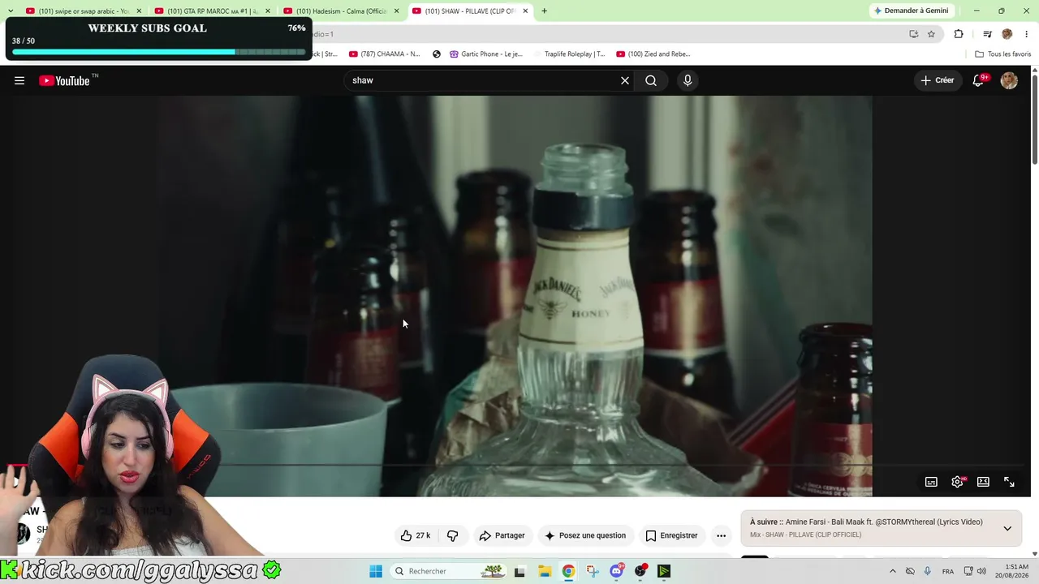This screenshot has width=1039, height=584.
Task: Switch the FRA keyboard language
Action: point(948,571)
